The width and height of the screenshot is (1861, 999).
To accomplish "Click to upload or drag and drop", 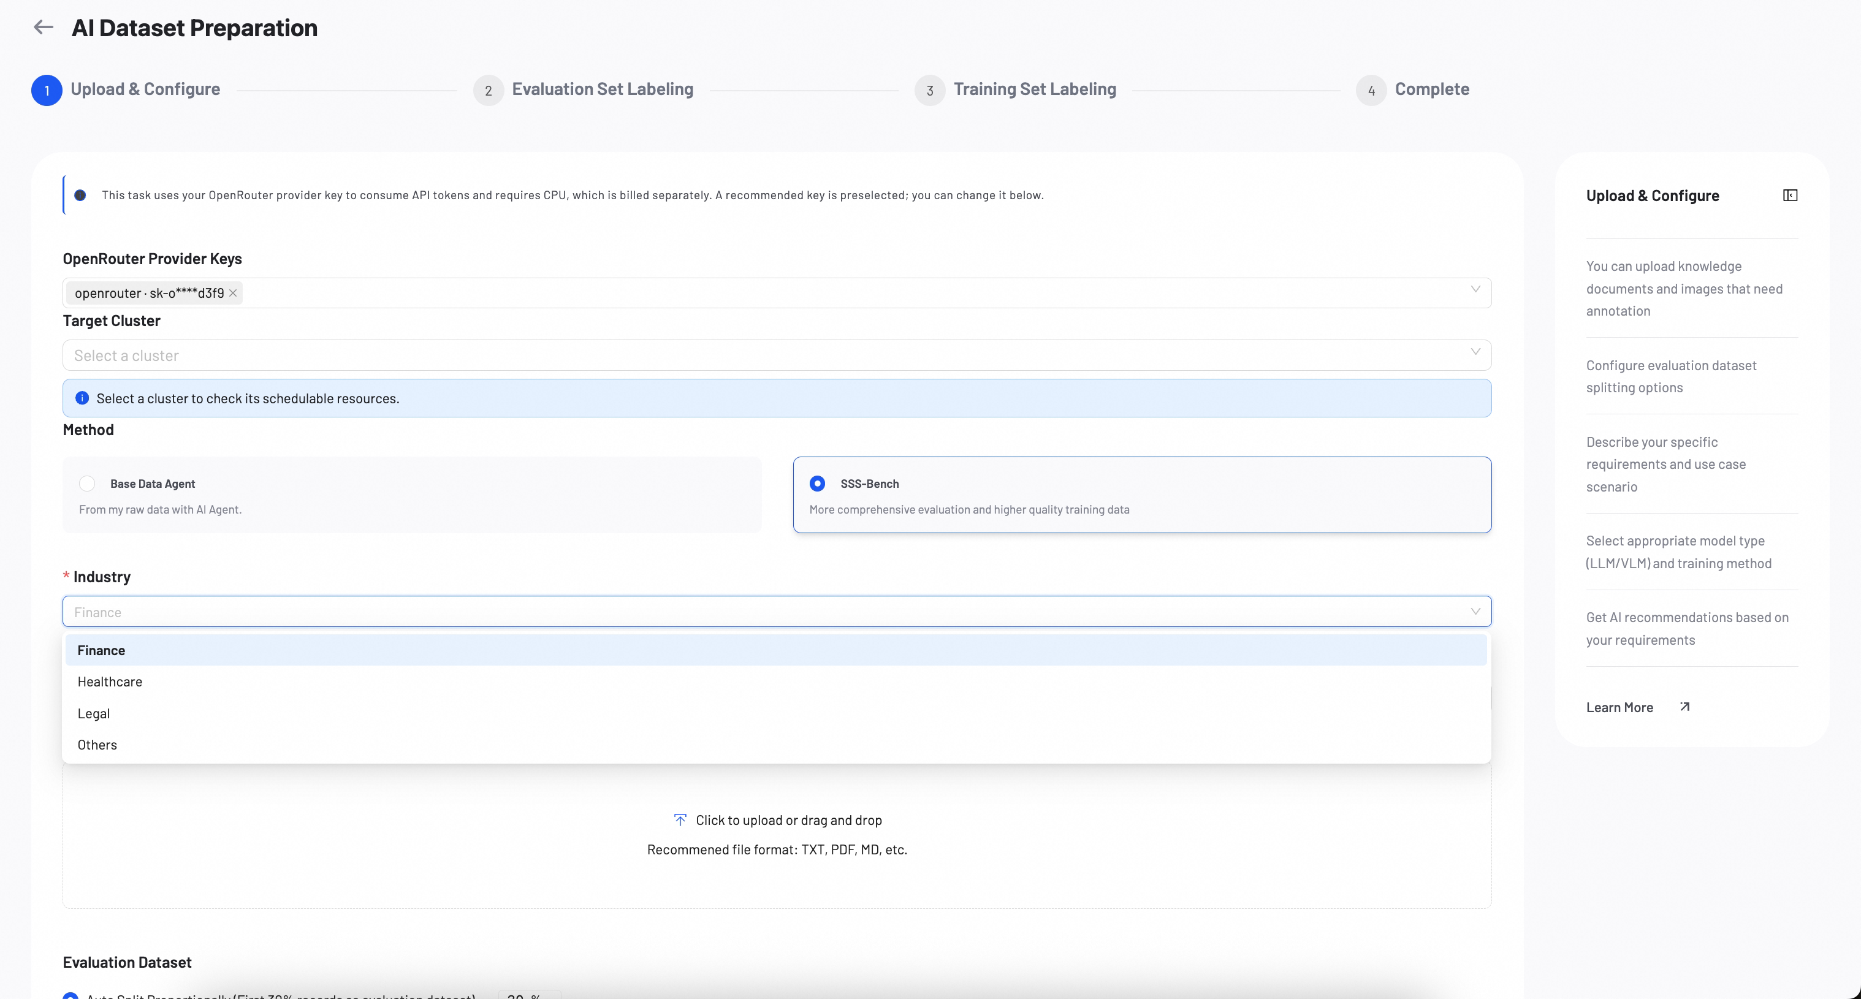I will 788,820.
